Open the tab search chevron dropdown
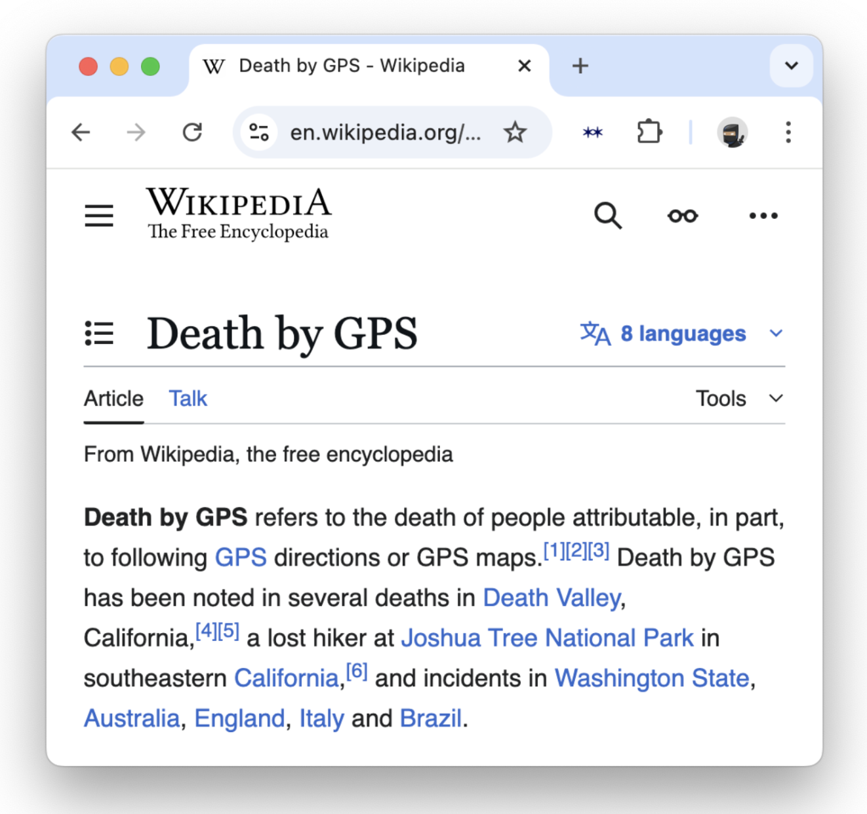 pyautogui.click(x=791, y=66)
